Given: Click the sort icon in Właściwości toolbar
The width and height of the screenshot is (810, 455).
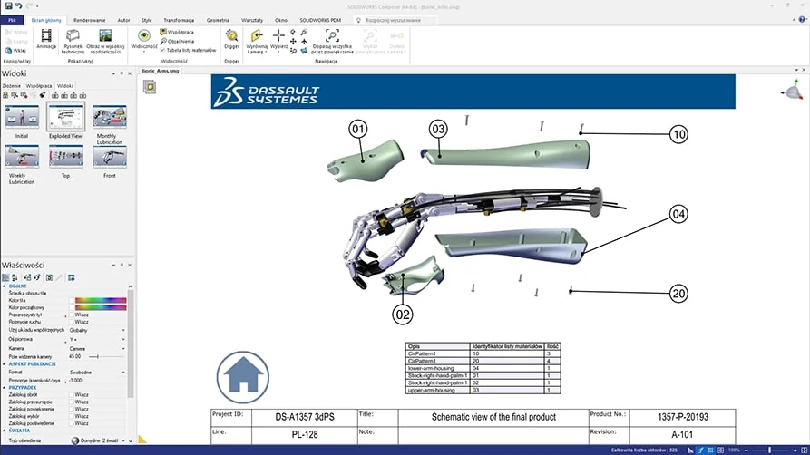Looking at the screenshot, I should [15, 277].
